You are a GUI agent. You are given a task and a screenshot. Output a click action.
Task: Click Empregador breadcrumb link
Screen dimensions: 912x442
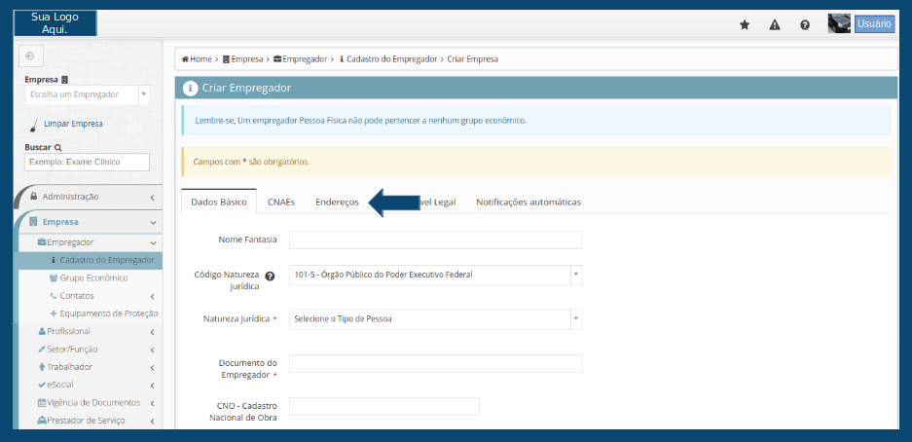click(300, 58)
